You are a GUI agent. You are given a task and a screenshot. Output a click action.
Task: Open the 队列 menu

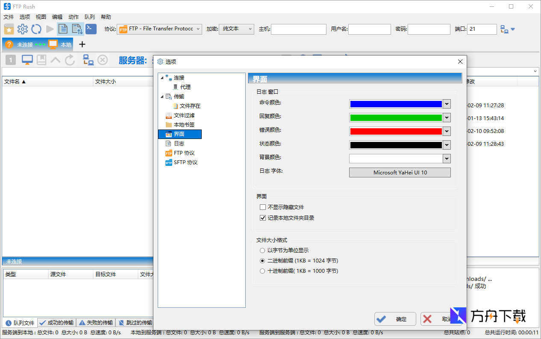coord(89,17)
